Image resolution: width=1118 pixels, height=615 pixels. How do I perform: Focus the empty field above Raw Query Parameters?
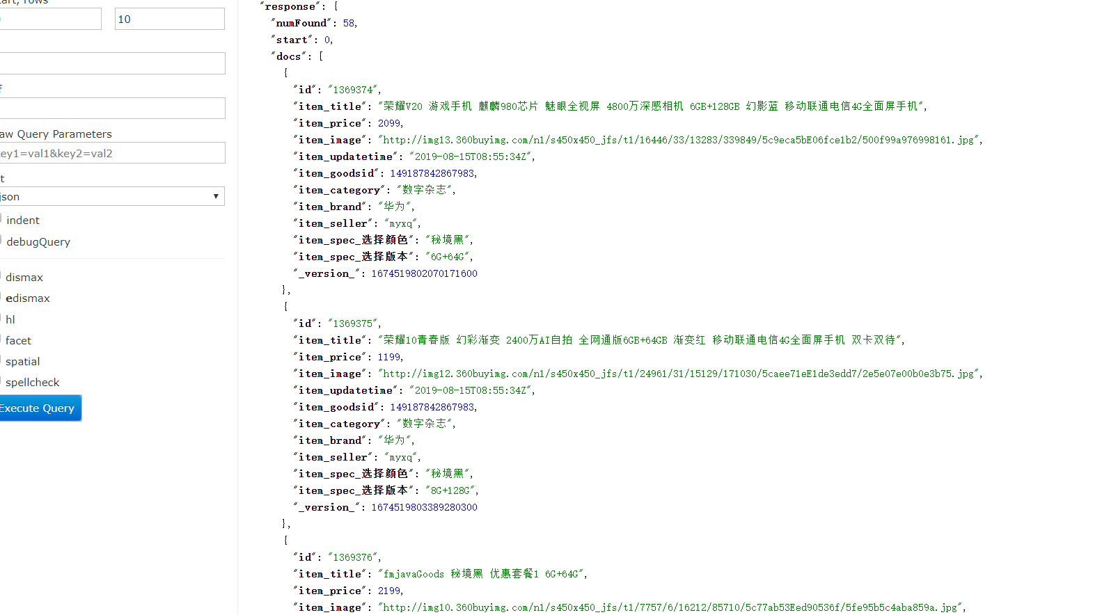pos(112,108)
